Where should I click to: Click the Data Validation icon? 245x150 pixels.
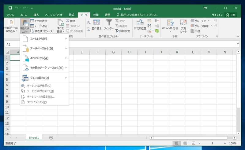point(149,31)
